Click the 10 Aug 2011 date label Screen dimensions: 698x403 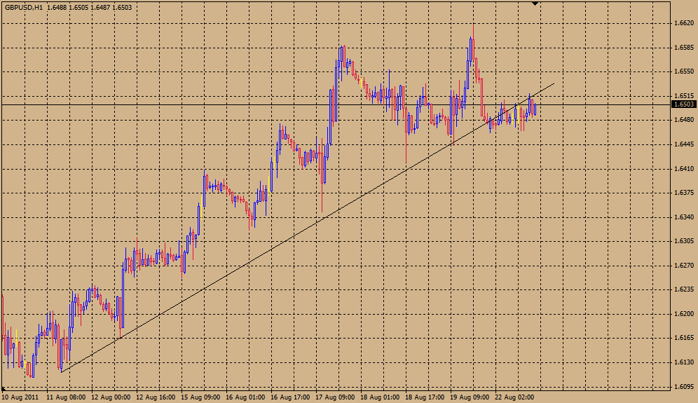(x=20, y=397)
